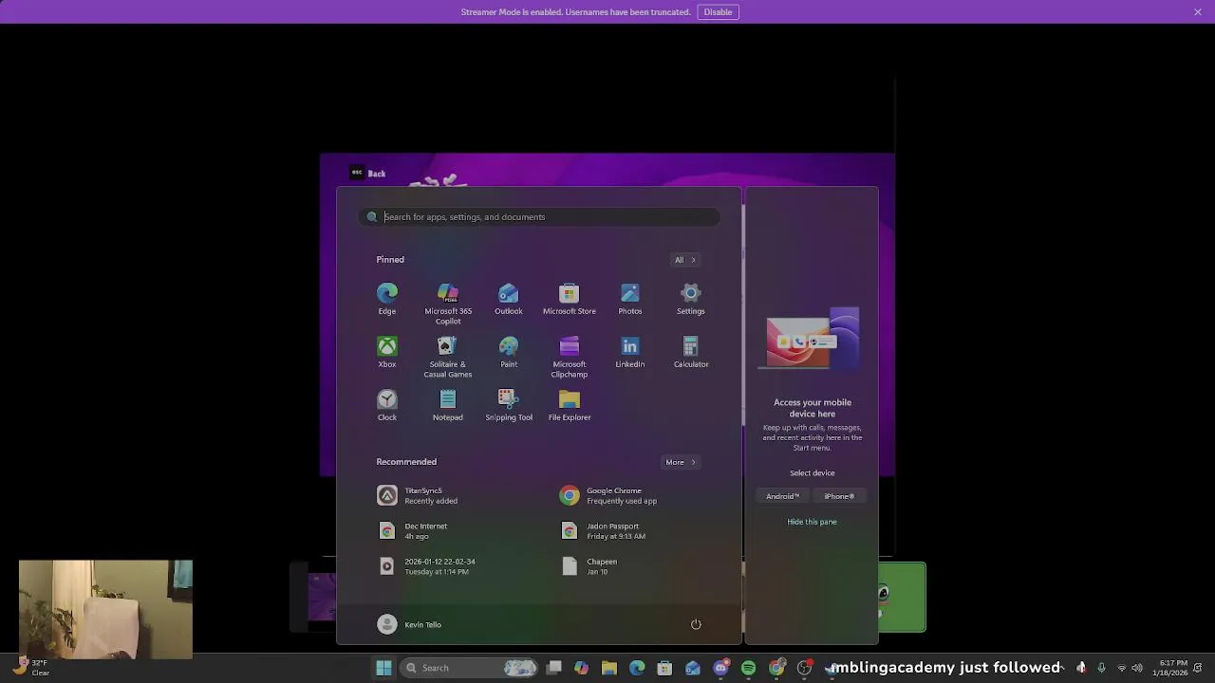Viewport: 1215px width, 683px height.
Task: Dismiss the Streamer Mode banner
Action: (1198, 12)
